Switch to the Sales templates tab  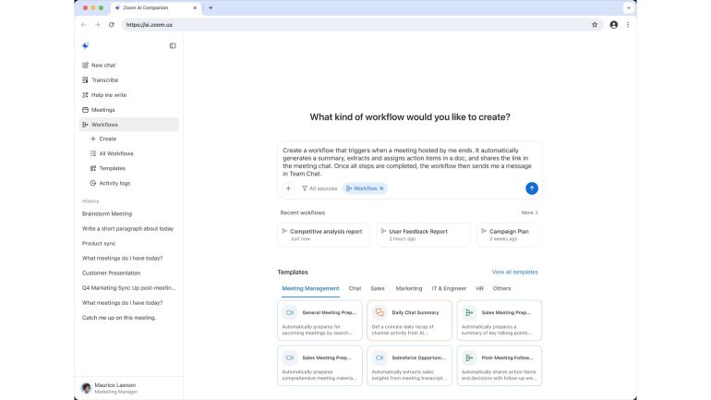377,288
